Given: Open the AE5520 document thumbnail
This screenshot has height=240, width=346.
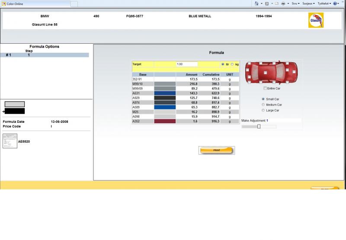Looking at the screenshot, I should point(10,141).
